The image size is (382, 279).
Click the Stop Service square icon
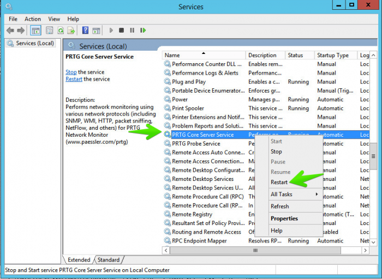pos(121,31)
